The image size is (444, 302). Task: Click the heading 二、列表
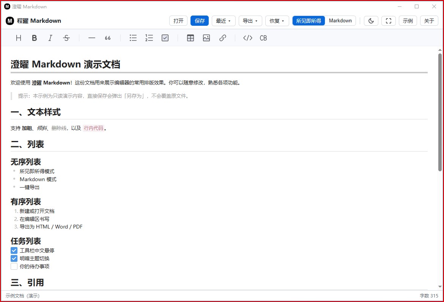pyautogui.click(x=27, y=144)
